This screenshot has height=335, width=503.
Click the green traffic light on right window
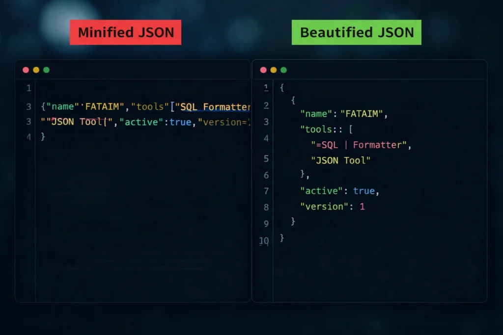tap(284, 70)
